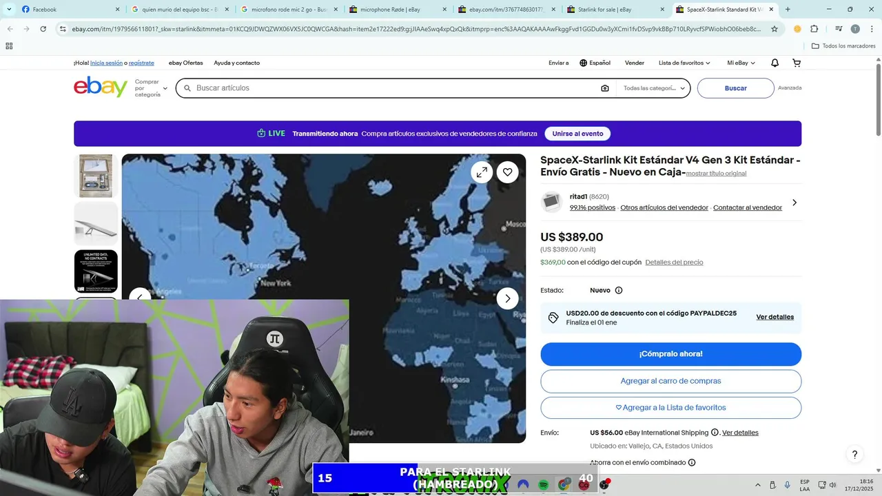This screenshot has height=496, width=882.
Task: Open eBay Ofertas link
Action: tap(186, 63)
